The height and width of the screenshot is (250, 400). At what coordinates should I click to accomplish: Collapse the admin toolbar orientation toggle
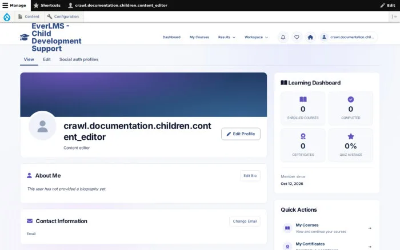(394, 17)
